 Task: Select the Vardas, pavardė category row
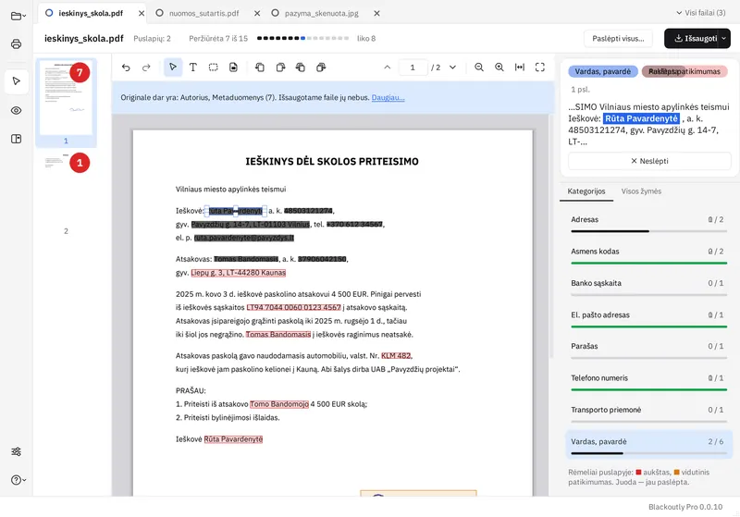click(x=649, y=444)
